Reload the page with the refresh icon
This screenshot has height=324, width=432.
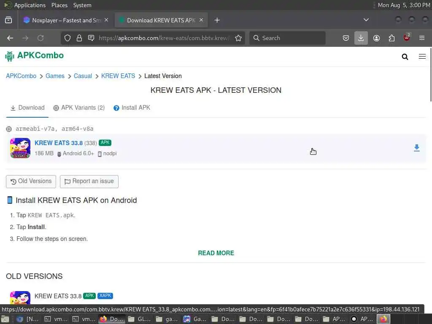(40, 38)
